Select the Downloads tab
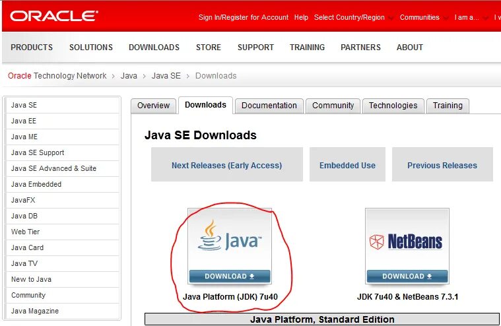This screenshot has width=501, height=326. tap(205, 105)
